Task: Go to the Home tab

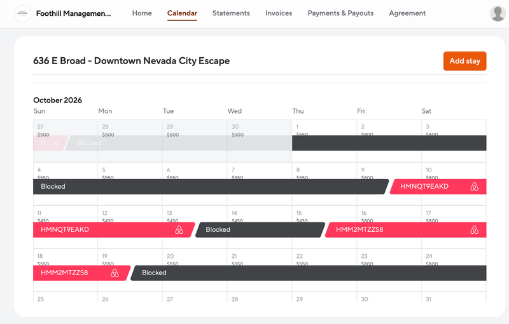Action: tap(142, 13)
